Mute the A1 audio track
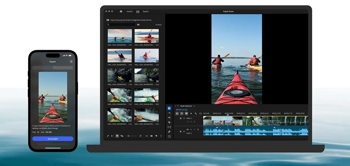 [191, 130]
